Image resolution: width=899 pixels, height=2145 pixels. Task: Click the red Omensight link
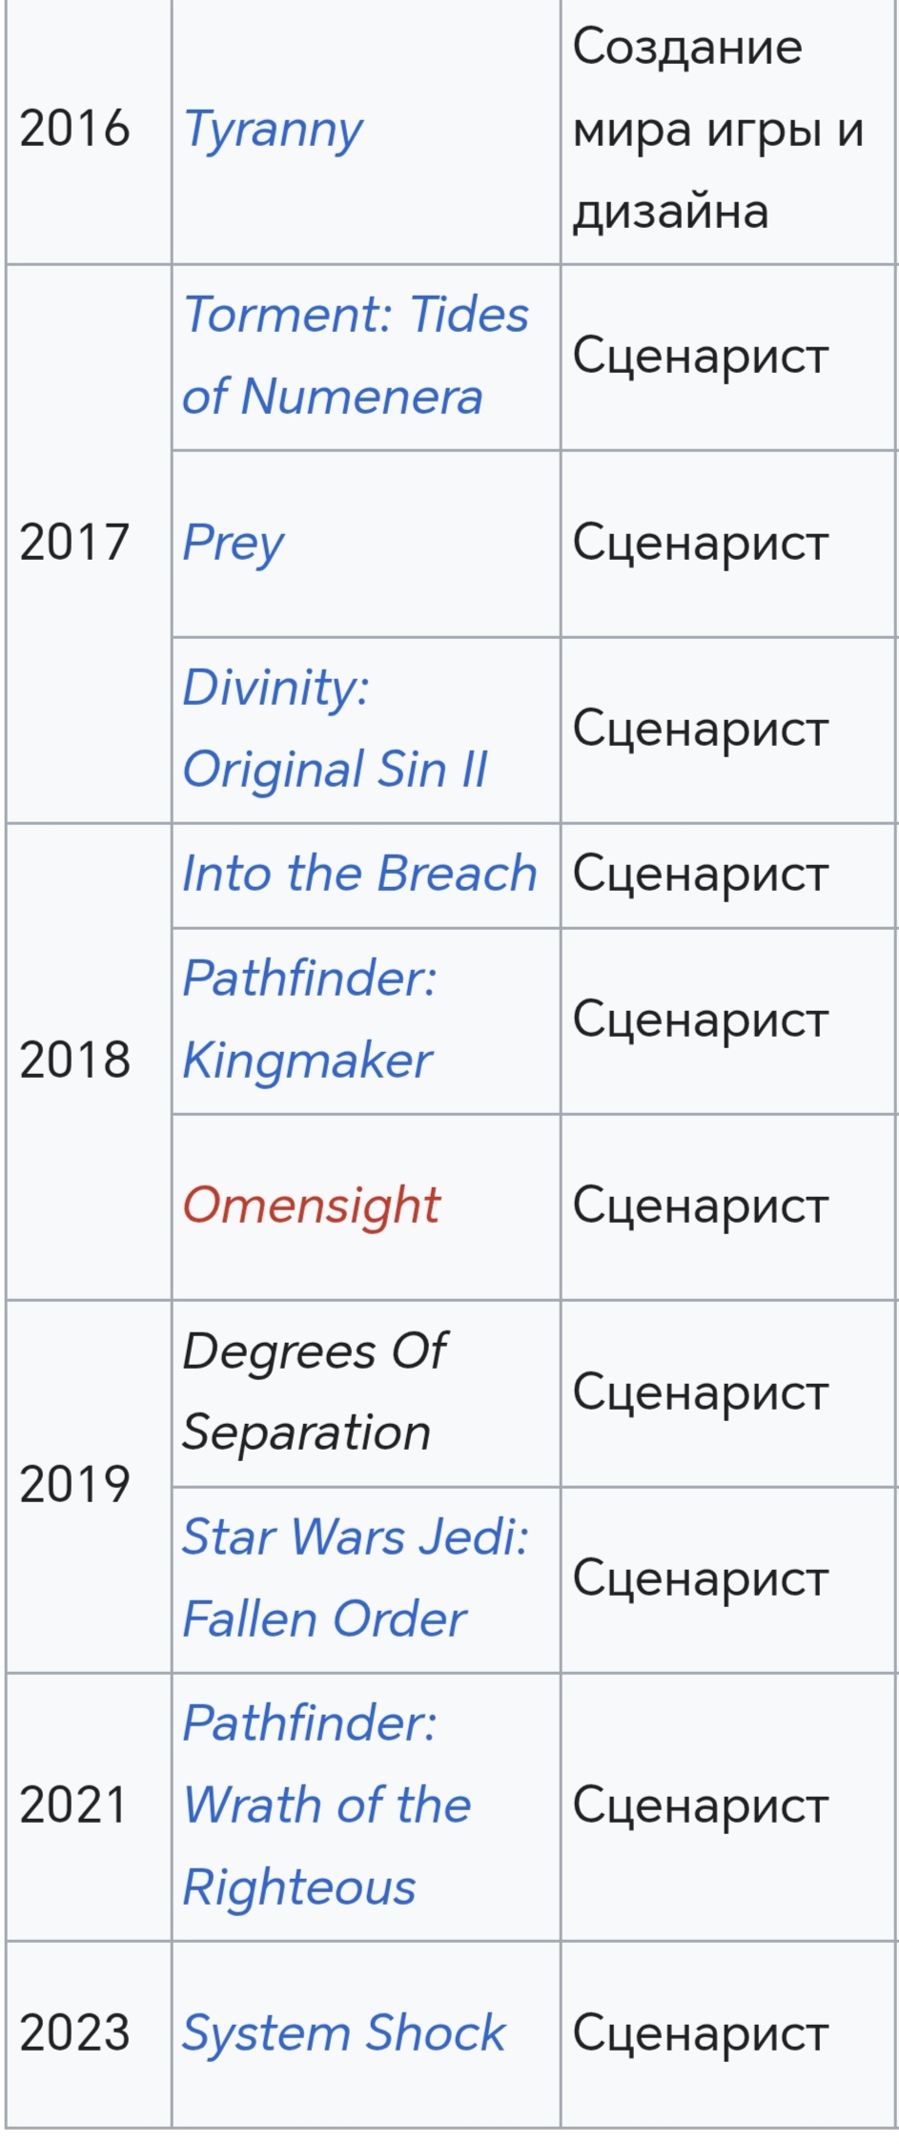[x=311, y=1206]
